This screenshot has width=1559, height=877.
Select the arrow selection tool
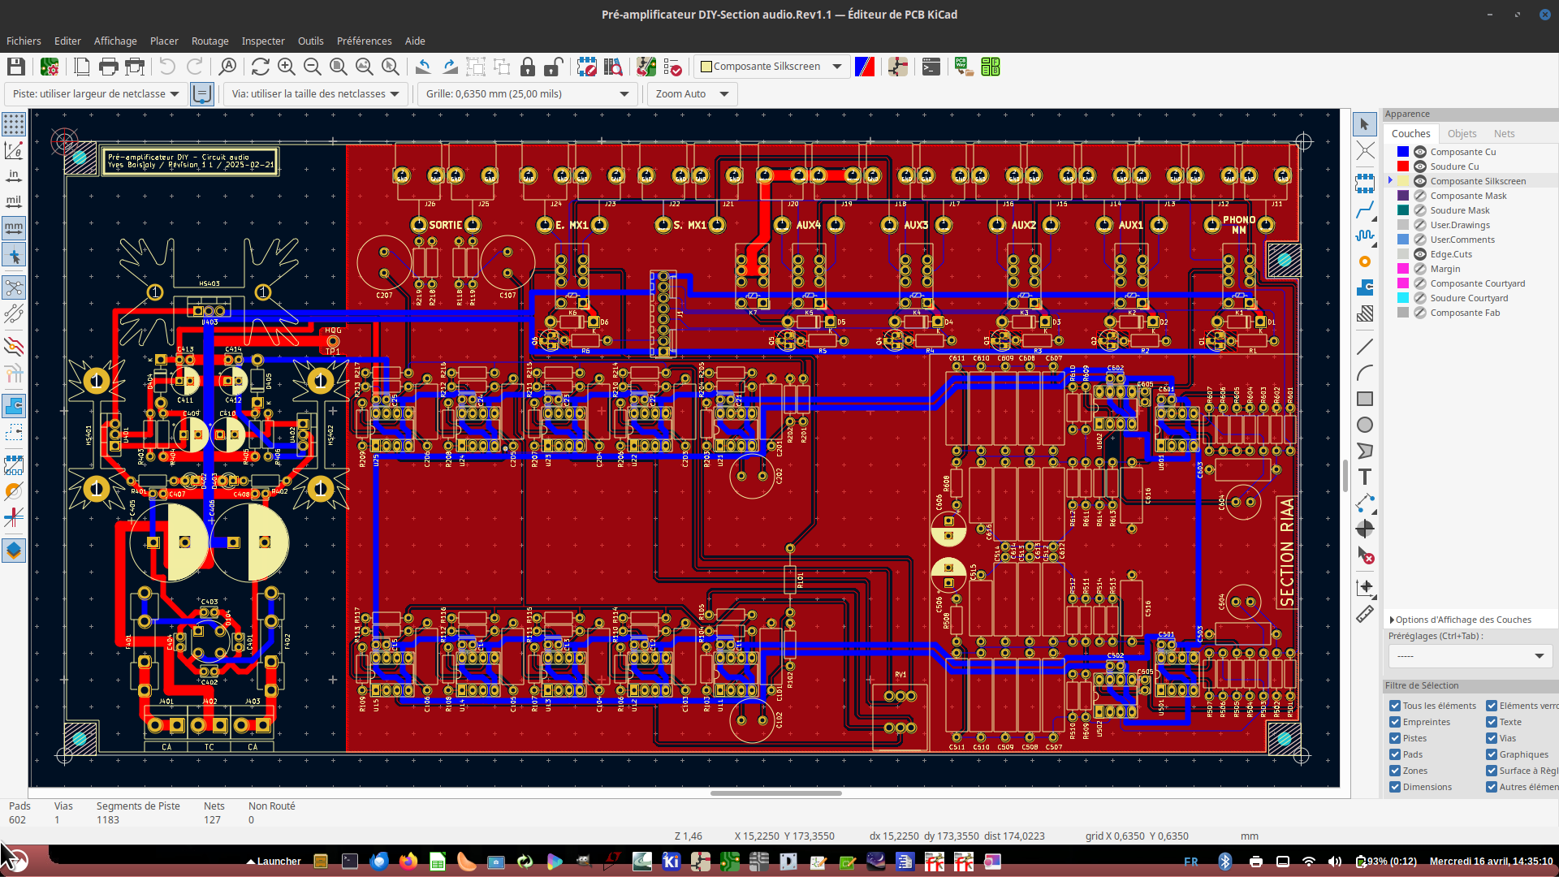(x=1365, y=124)
